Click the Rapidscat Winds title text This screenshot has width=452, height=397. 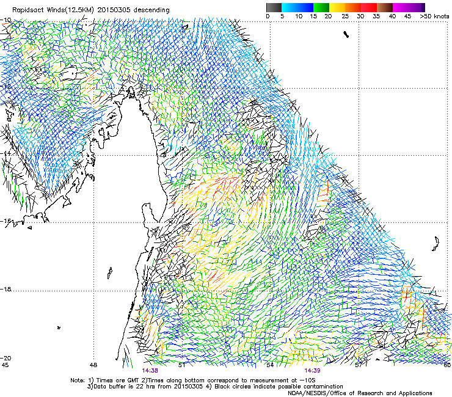91,10
